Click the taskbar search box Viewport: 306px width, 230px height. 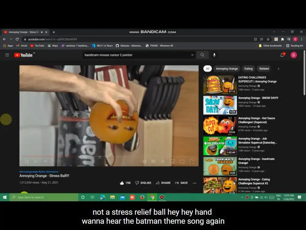tap(44, 197)
